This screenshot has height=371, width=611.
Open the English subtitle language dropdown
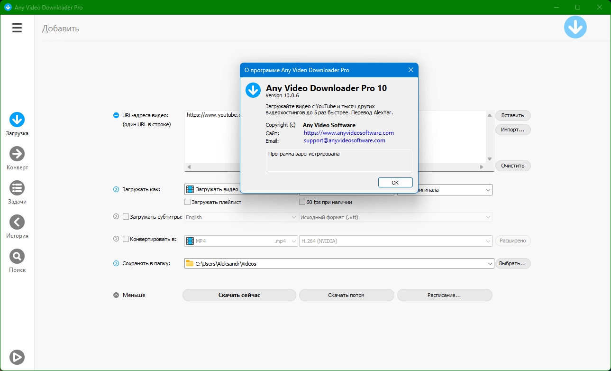pyautogui.click(x=241, y=217)
